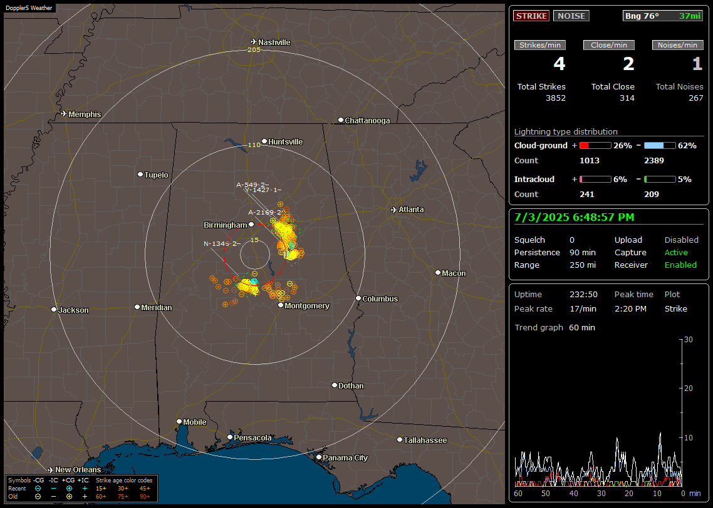Click the Noises/min label button
The height and width of the screenshot is (508, 713).
677,45
